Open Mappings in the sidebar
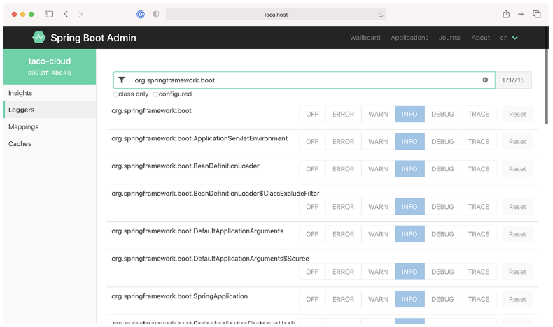Screen dimensions: 553x327 coord(23,127)
